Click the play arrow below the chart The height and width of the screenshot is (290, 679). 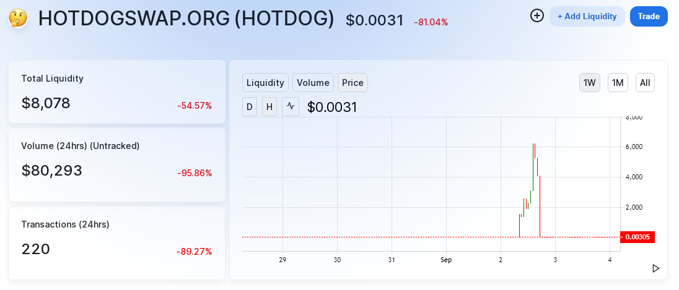tap(655, 268)
